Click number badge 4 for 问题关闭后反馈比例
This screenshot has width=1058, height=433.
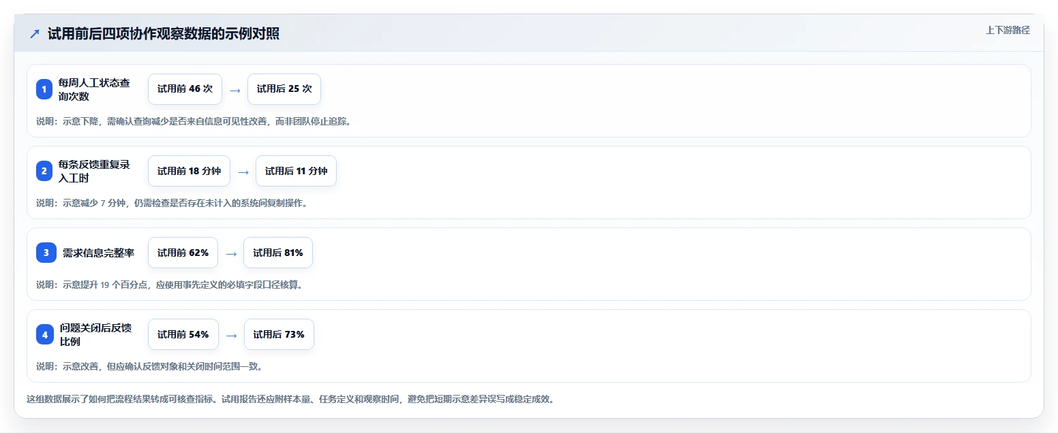click(44, 334)
